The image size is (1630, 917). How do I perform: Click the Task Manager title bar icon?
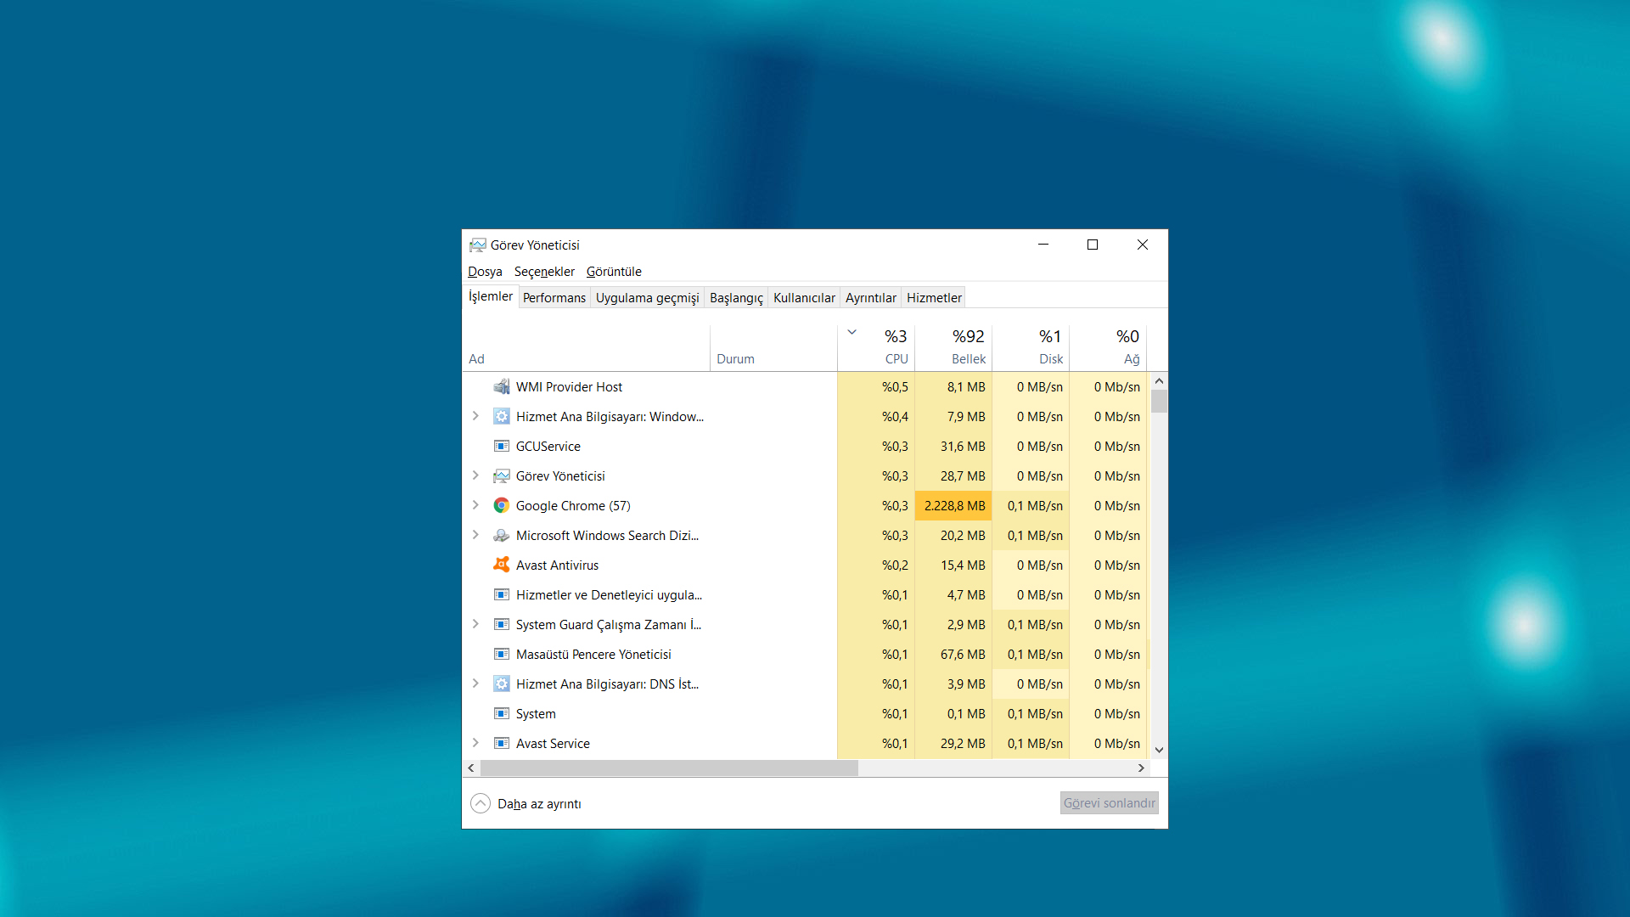[478, 245]
